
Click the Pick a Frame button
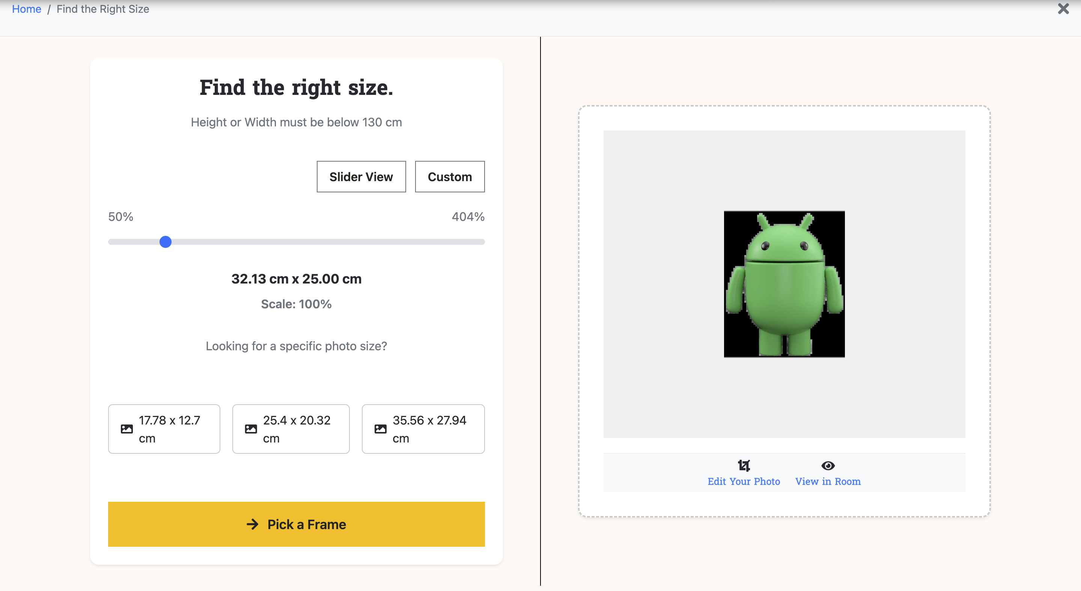pyautogui.click(x=296, y=524)
